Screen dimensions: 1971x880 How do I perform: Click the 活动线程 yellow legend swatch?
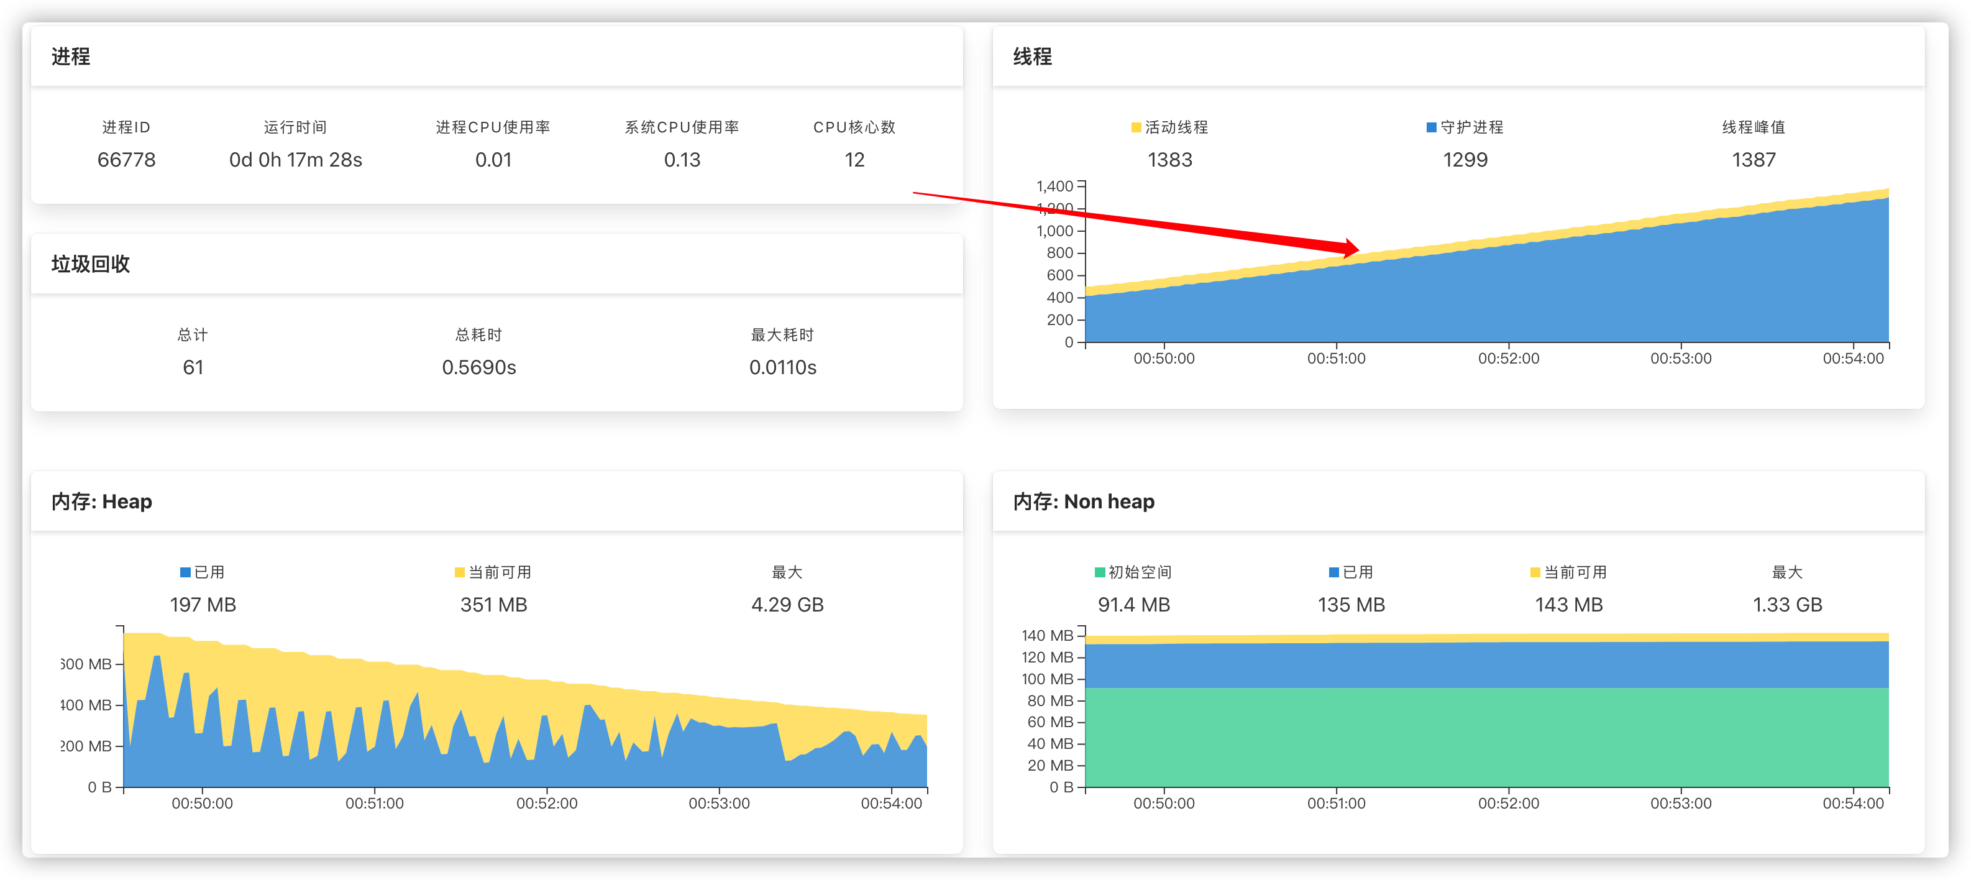[1136, 127]
